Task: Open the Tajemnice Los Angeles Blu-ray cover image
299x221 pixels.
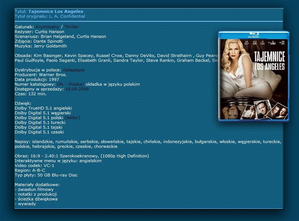Action: (254, 76)
